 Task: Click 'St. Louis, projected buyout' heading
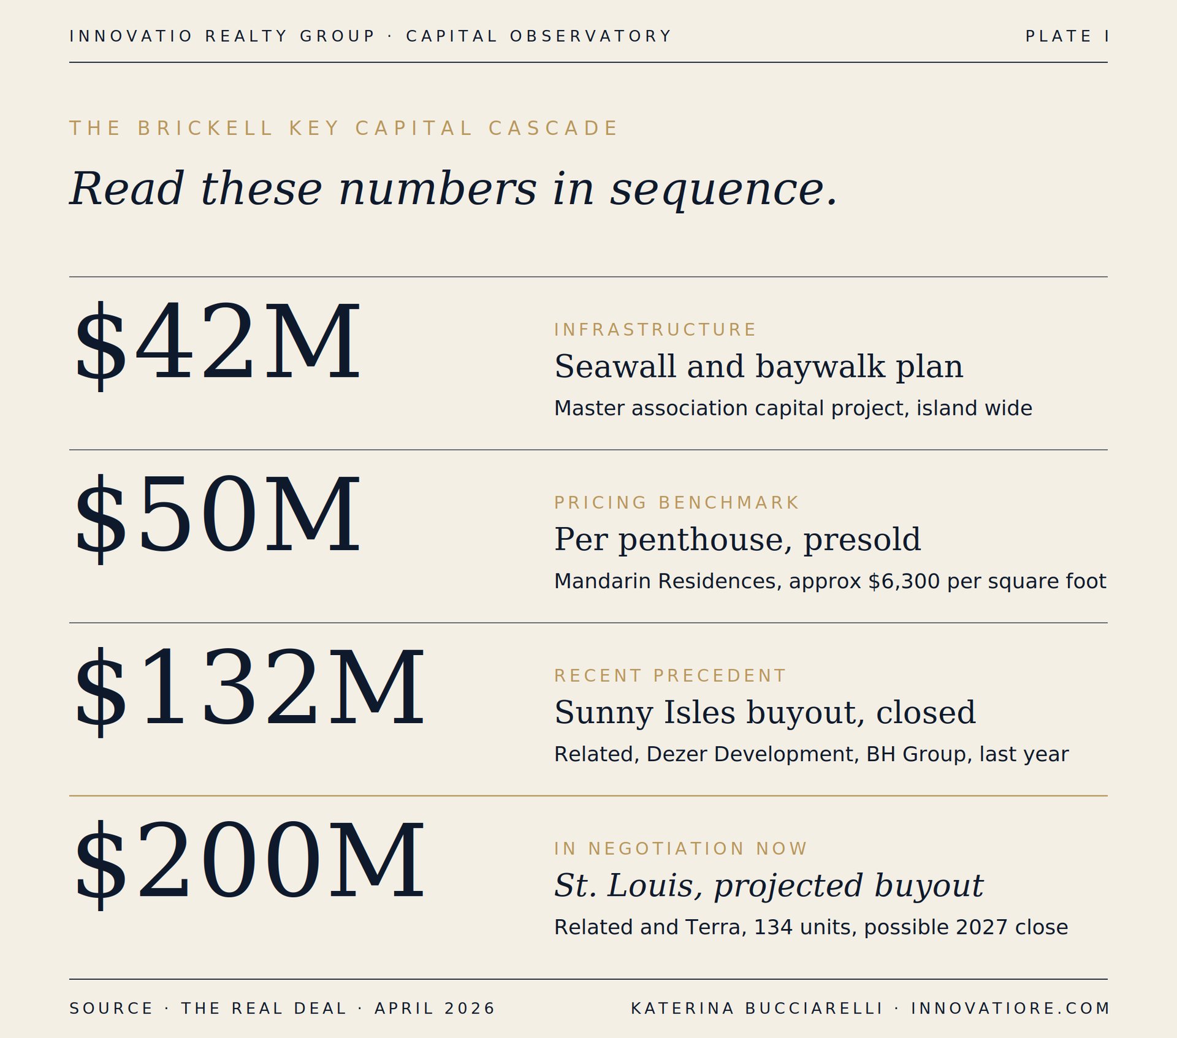click(x=769, y=886)
